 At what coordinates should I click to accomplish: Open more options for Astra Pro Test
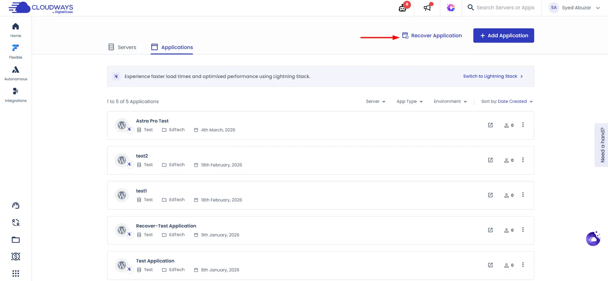pyautogui.click(x=523, y=125)
